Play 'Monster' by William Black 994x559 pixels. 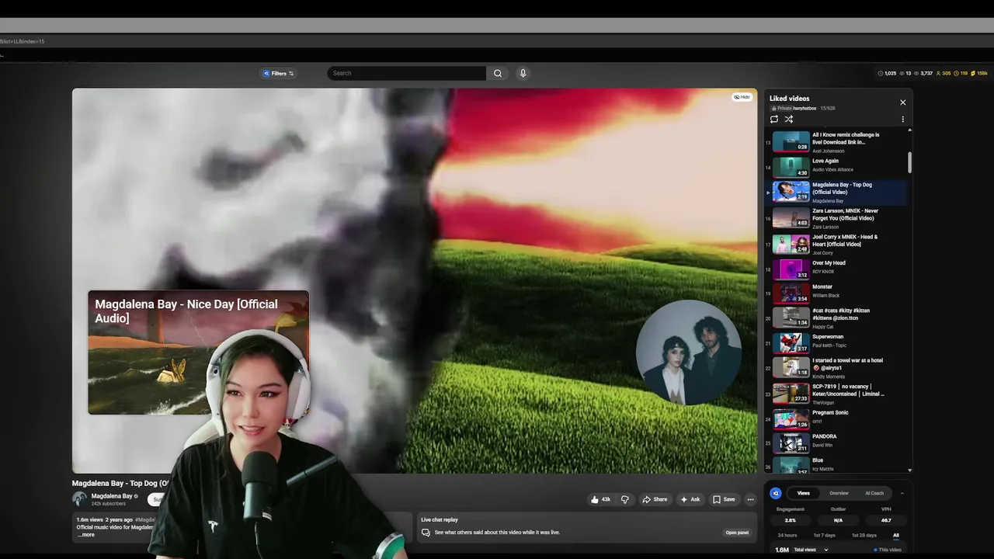836,292
